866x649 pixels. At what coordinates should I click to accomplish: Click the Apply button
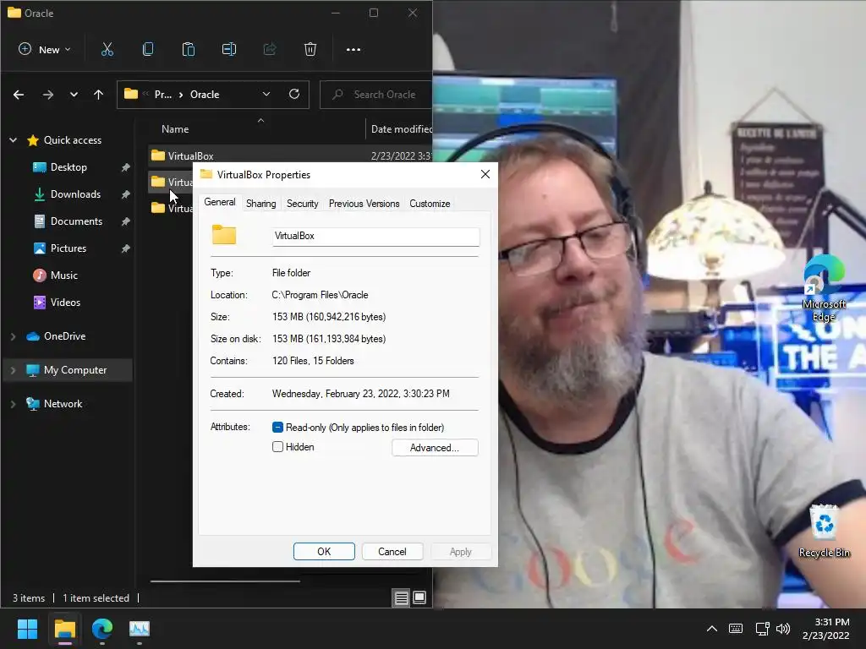coord(460,551)
